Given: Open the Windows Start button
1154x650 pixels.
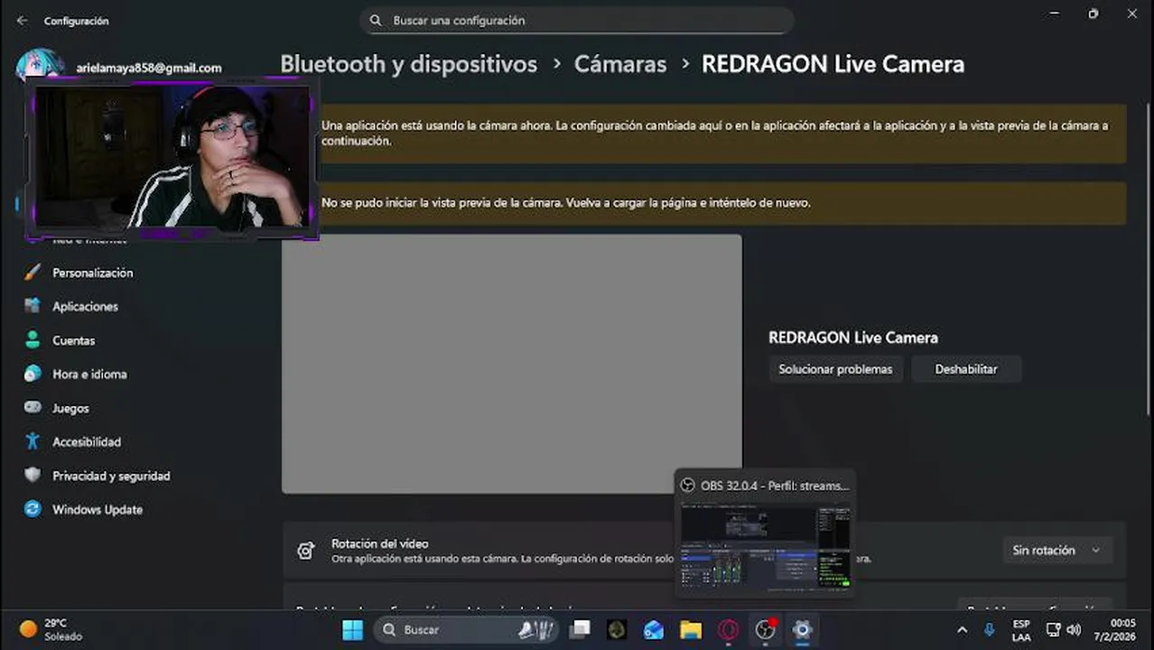Looking at the screenshot, I should point(352,629).
